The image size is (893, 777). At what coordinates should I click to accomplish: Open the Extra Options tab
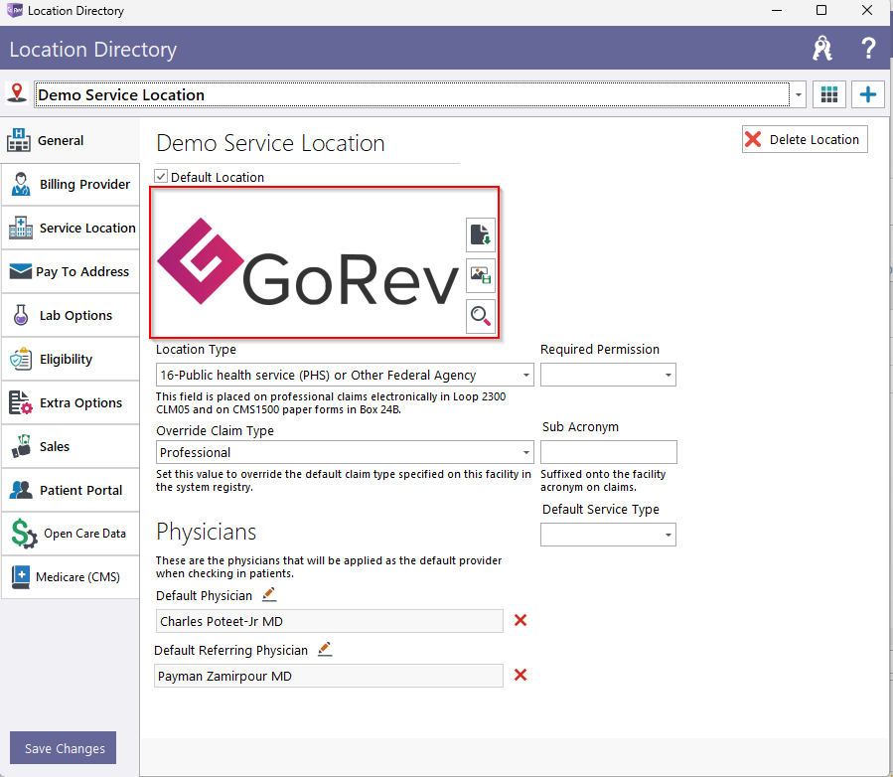(x=71, y=402)
